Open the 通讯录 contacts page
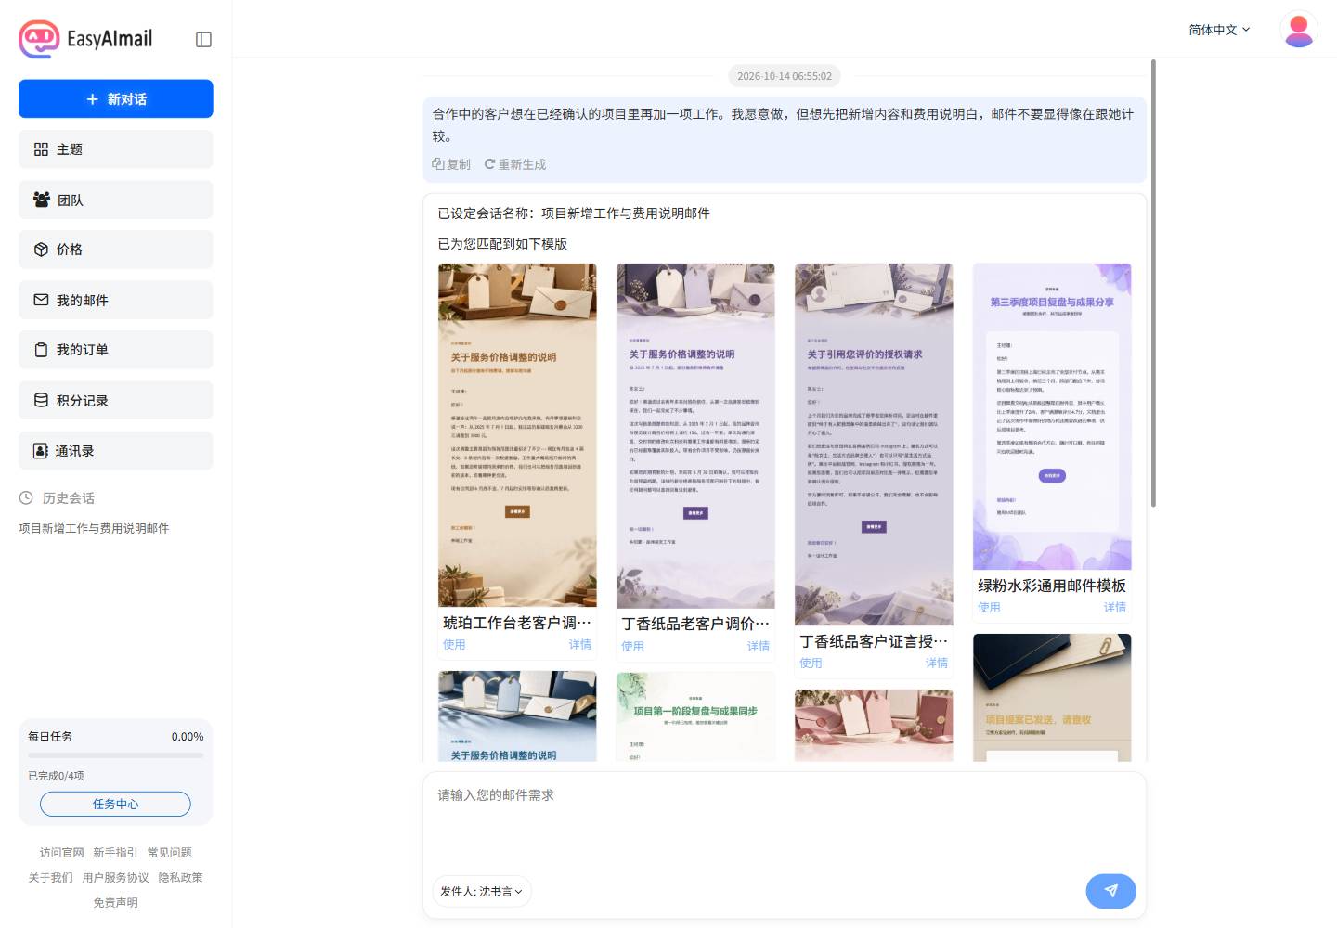This screenshot has height=928, width=1337. pyautogui.click(x=116, y=450)
